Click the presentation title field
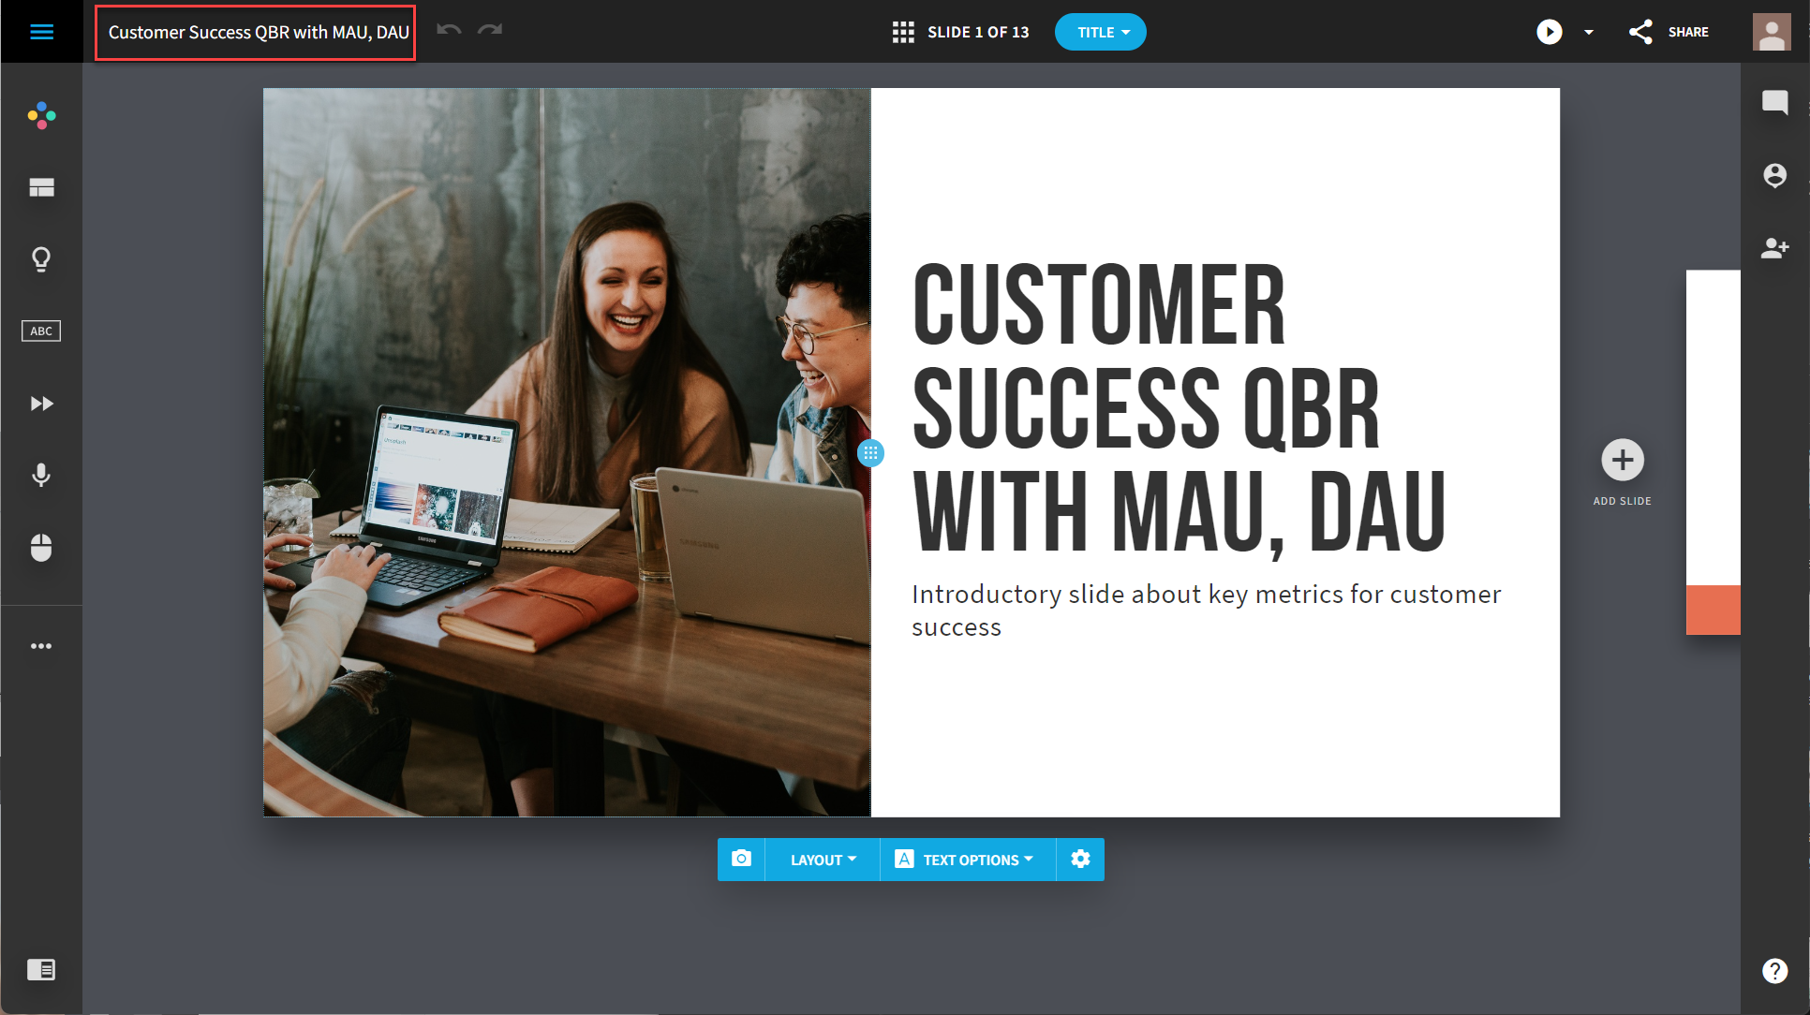This screenshot has width=1810, height=1015. [x=256, y=33]
